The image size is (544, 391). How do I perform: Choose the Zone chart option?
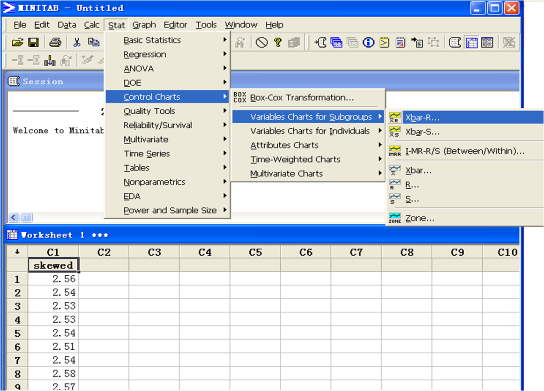point(419,218)
